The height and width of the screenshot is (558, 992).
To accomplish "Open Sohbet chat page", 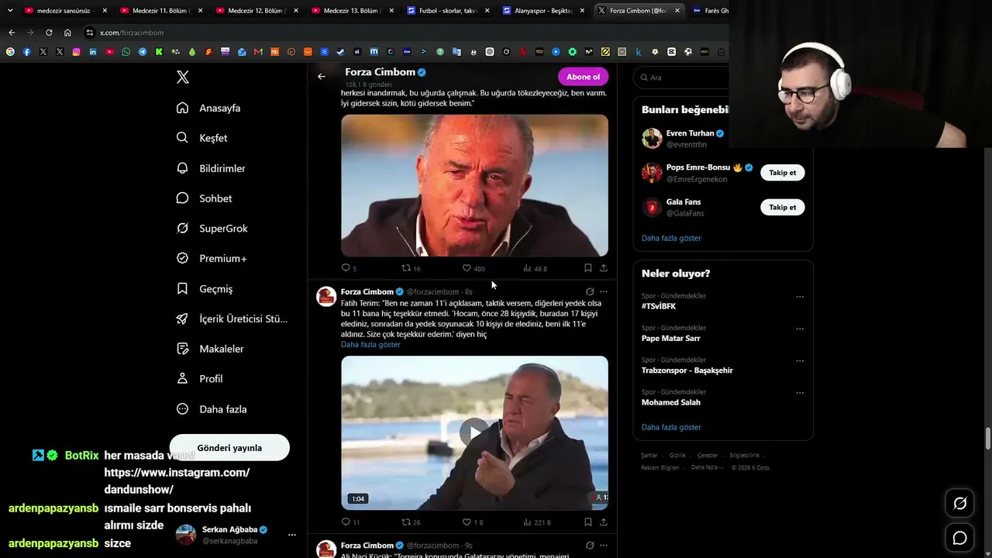I will [x=204, y=198].
